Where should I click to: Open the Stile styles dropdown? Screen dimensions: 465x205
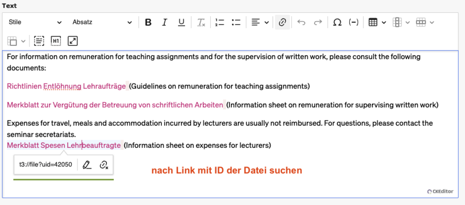[x=35, y=22]
